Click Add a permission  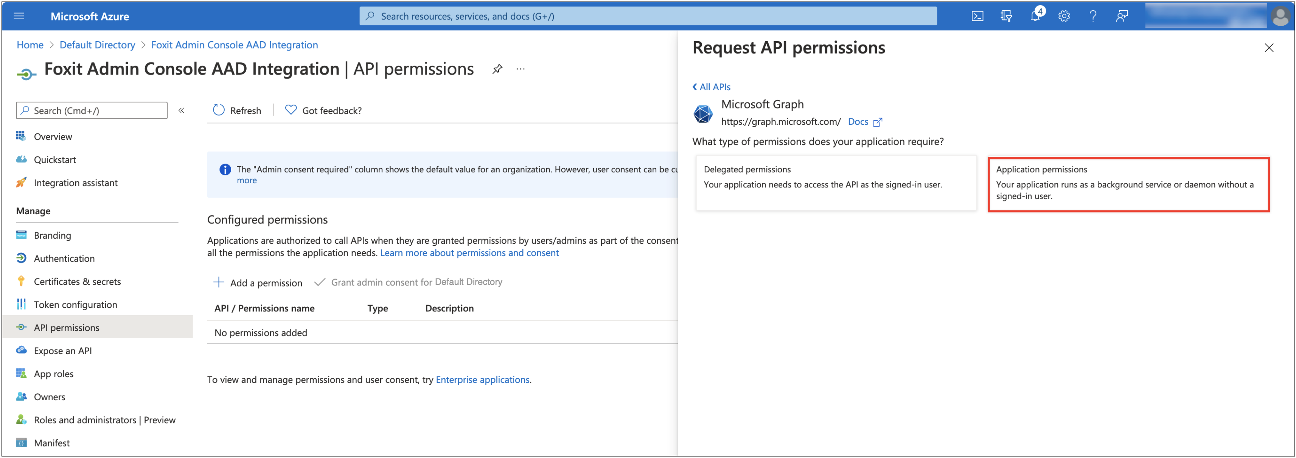pos(258,283)
